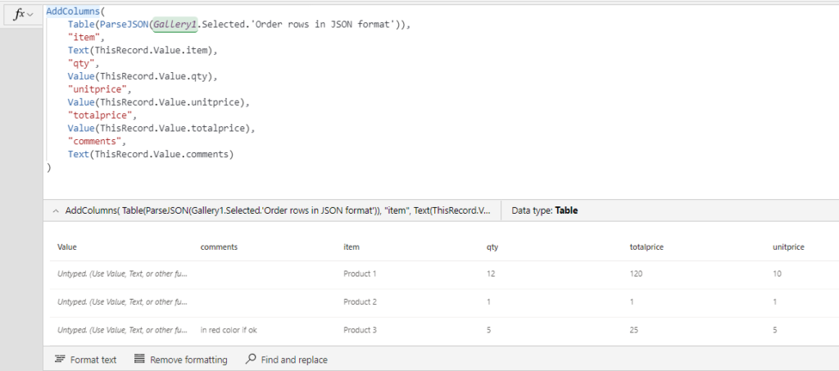
Task: Select the Value column header
Action: (67, 246)
